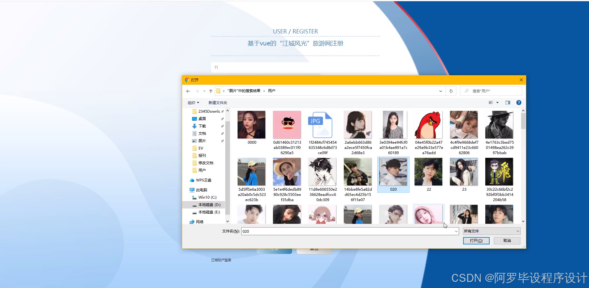Select the image named 020

click(393, 175)
